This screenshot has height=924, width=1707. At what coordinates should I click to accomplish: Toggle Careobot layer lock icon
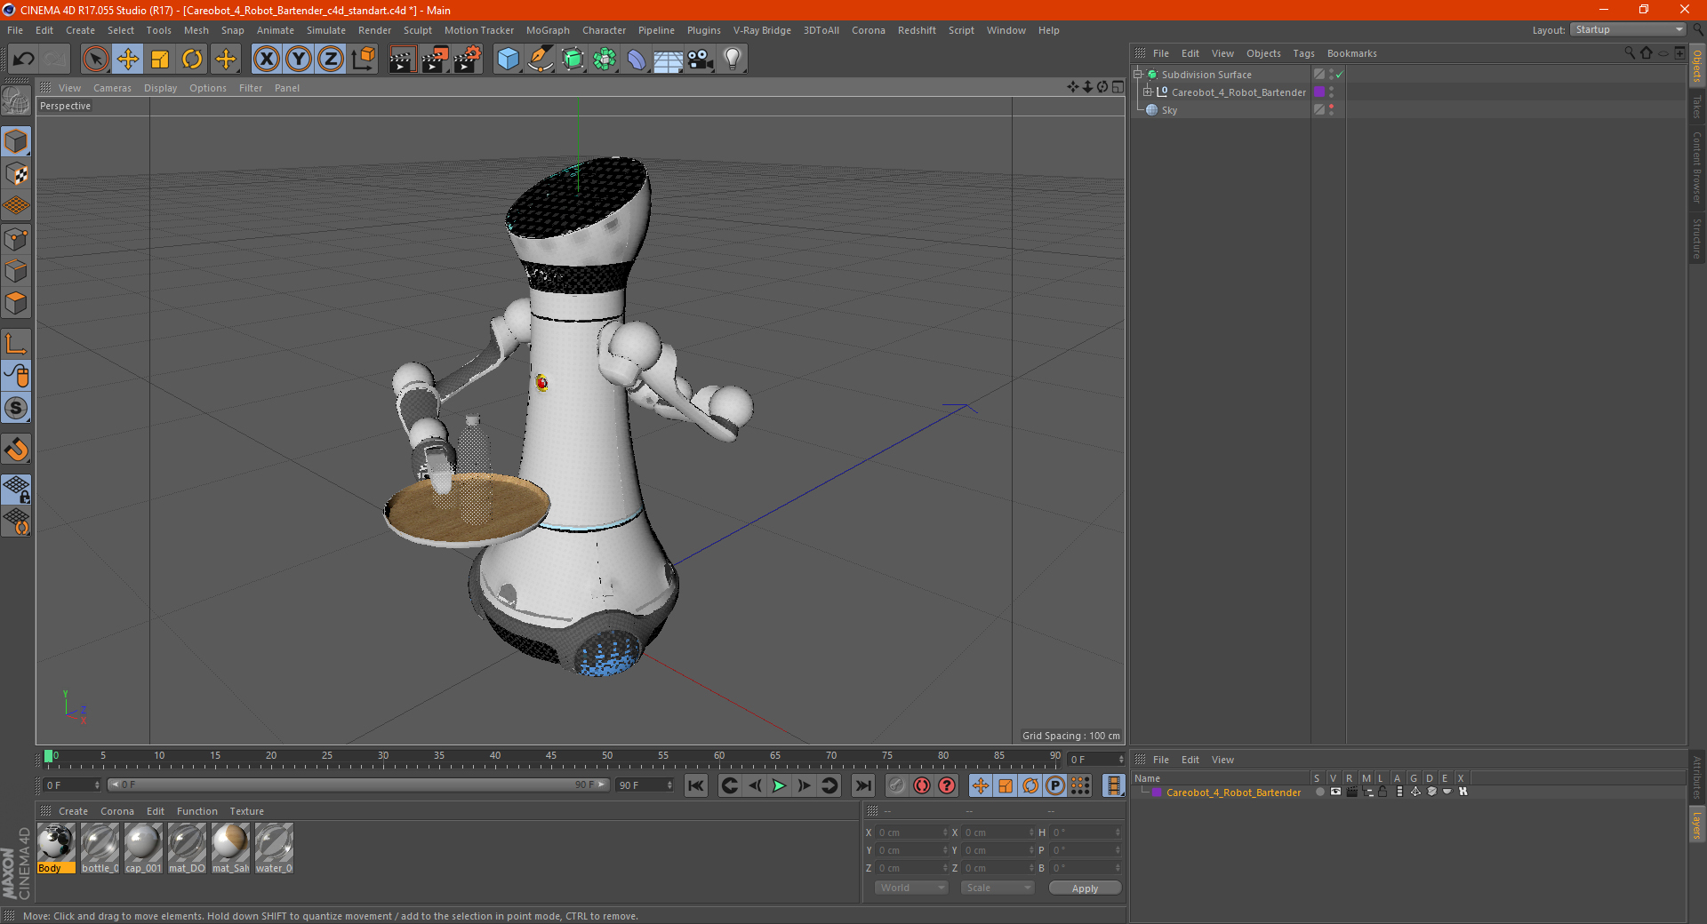tap(1382, 792)
